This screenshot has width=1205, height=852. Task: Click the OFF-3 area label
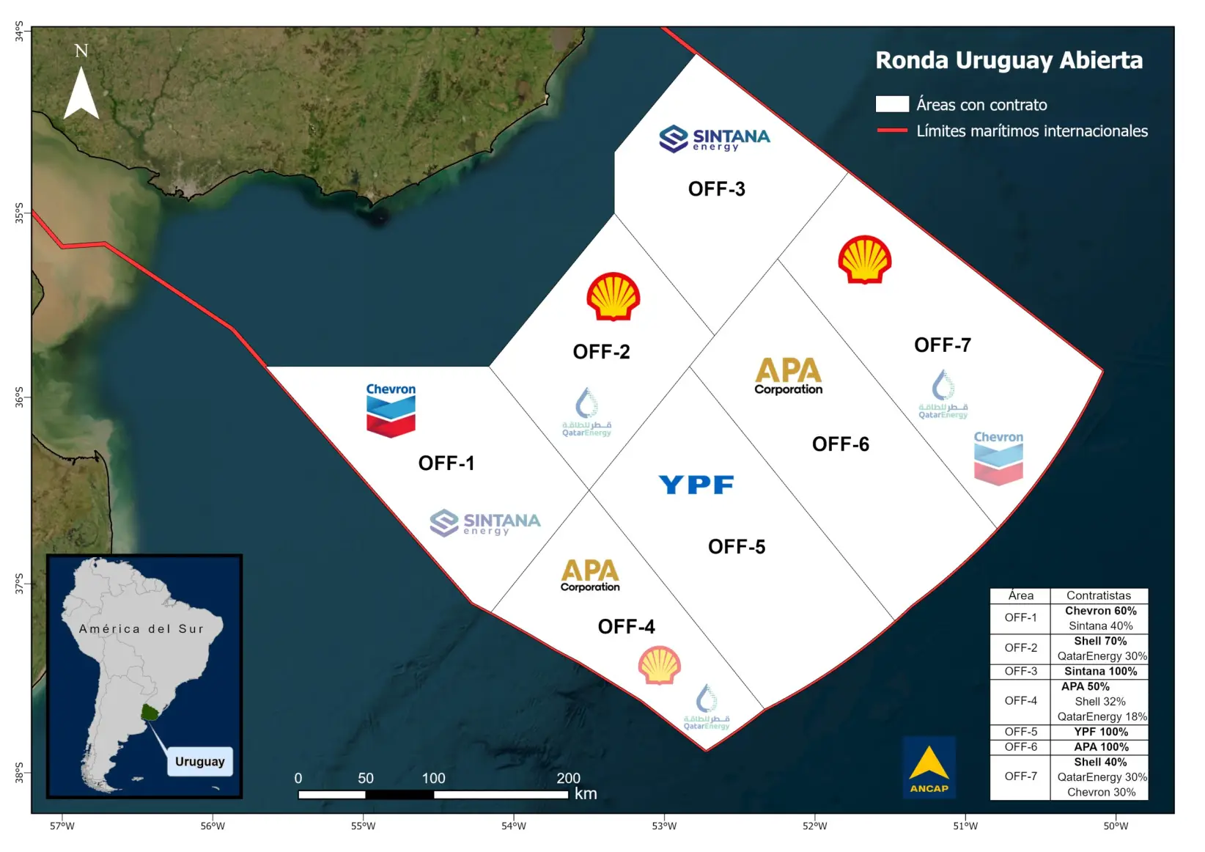(716, 189)
